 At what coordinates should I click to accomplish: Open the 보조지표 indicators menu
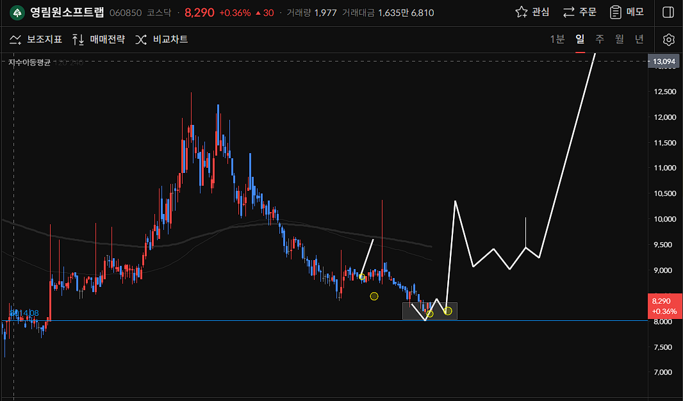[x=36, y=40]
